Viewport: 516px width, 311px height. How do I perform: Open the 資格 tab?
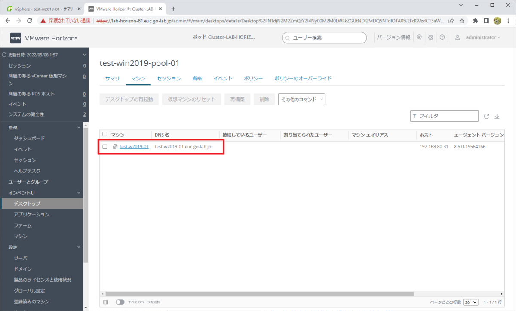click(x=197, y=79)
